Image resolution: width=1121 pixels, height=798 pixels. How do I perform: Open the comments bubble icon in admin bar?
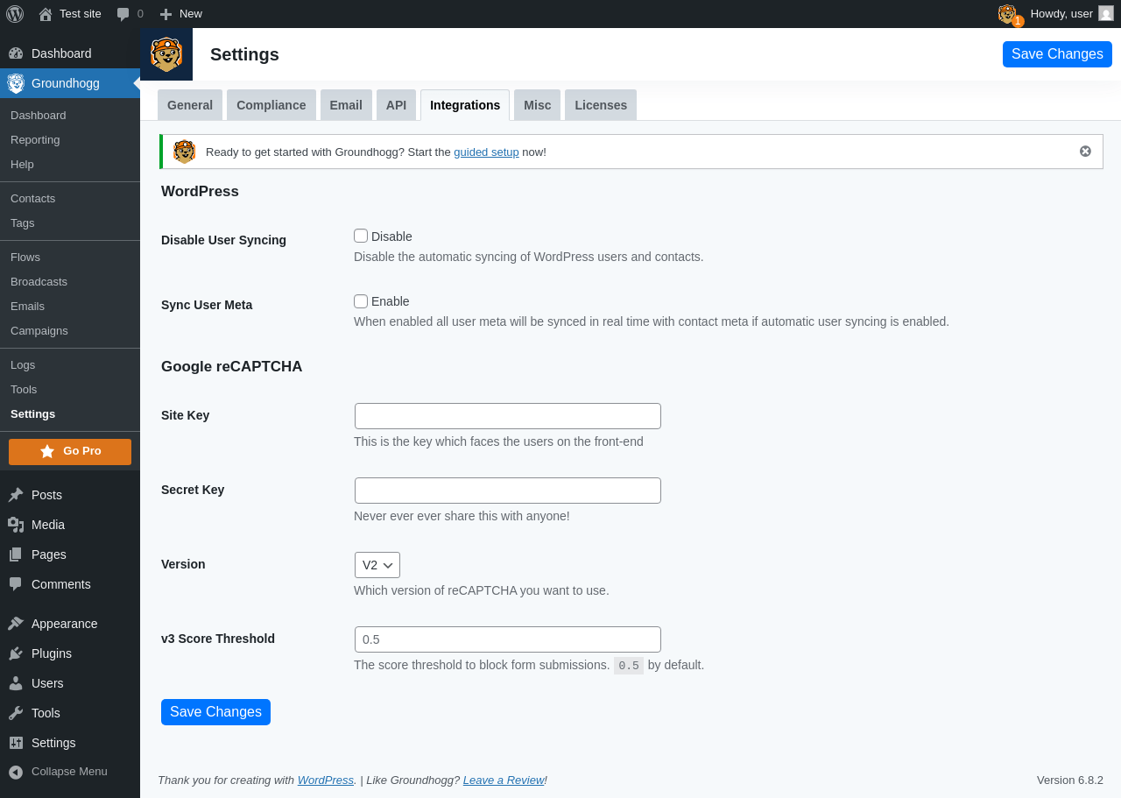pos(123,14)
